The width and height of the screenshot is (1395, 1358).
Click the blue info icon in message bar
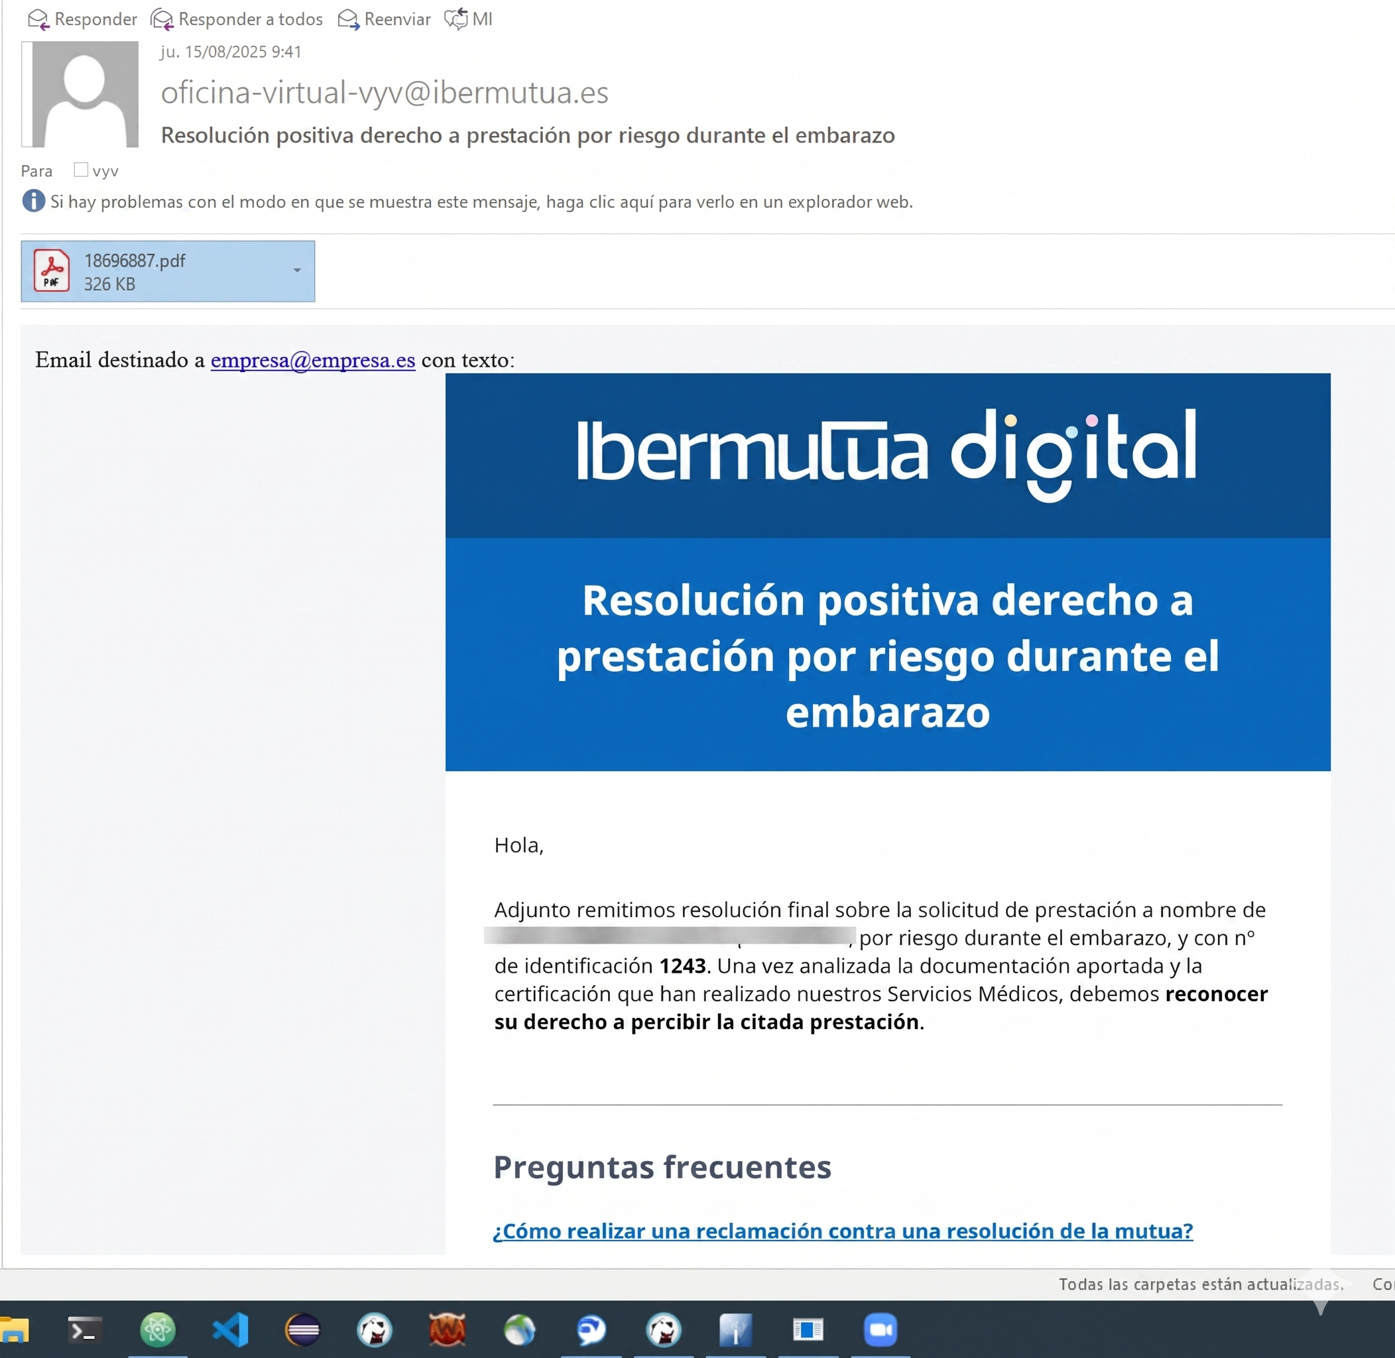pos(34,201)
